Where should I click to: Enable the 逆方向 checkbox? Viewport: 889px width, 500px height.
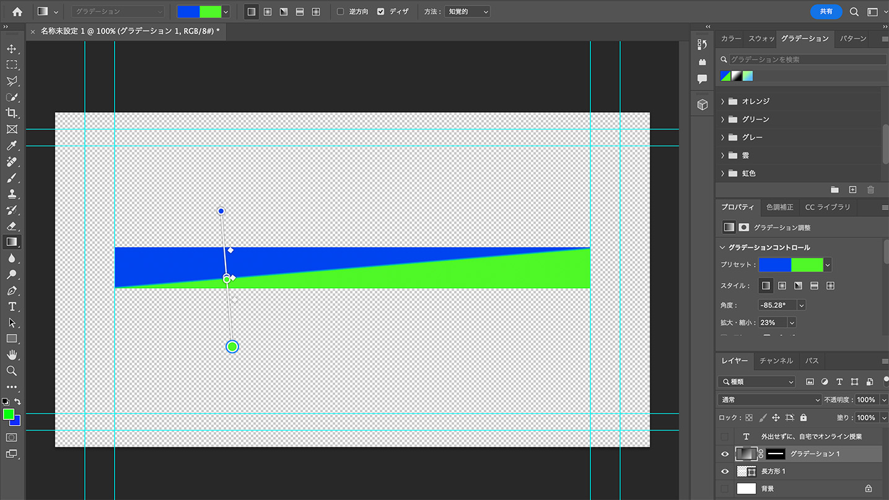(341, 11)
